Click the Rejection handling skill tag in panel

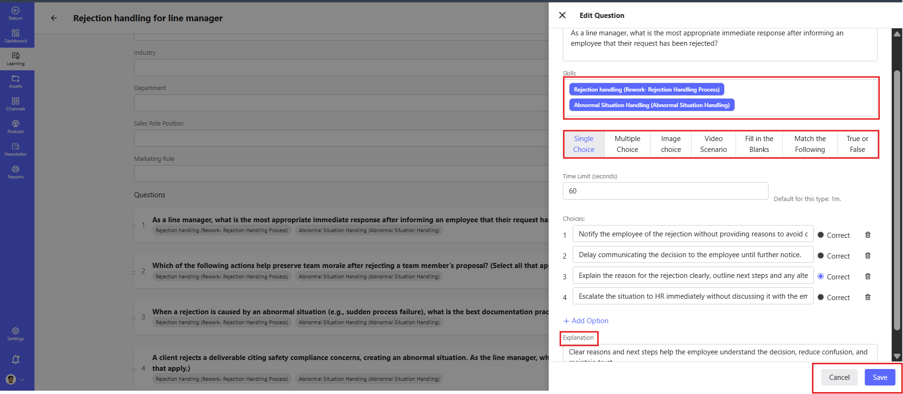646,90
